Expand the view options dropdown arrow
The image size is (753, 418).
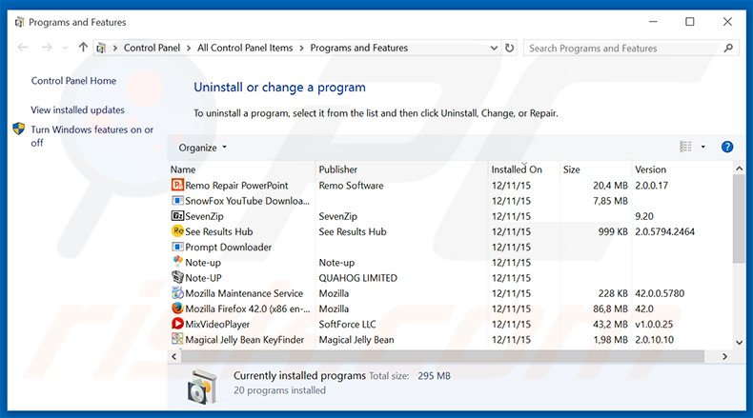(x=703, y=147)
